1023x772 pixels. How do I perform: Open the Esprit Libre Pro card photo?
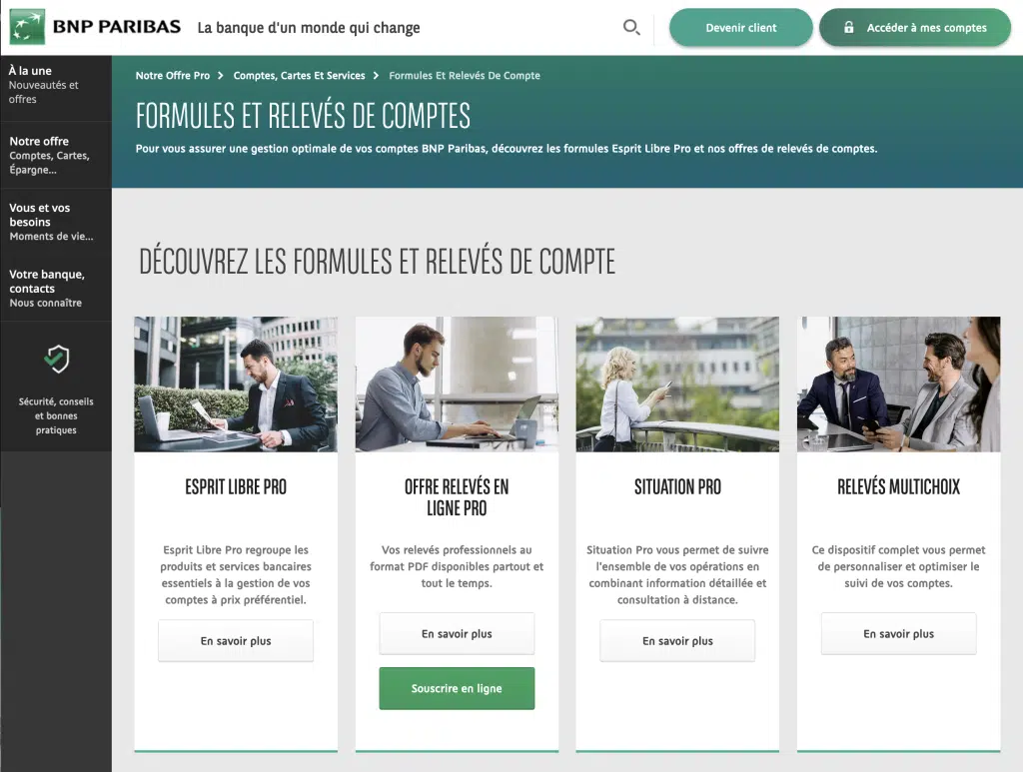(x=236, y=385)
